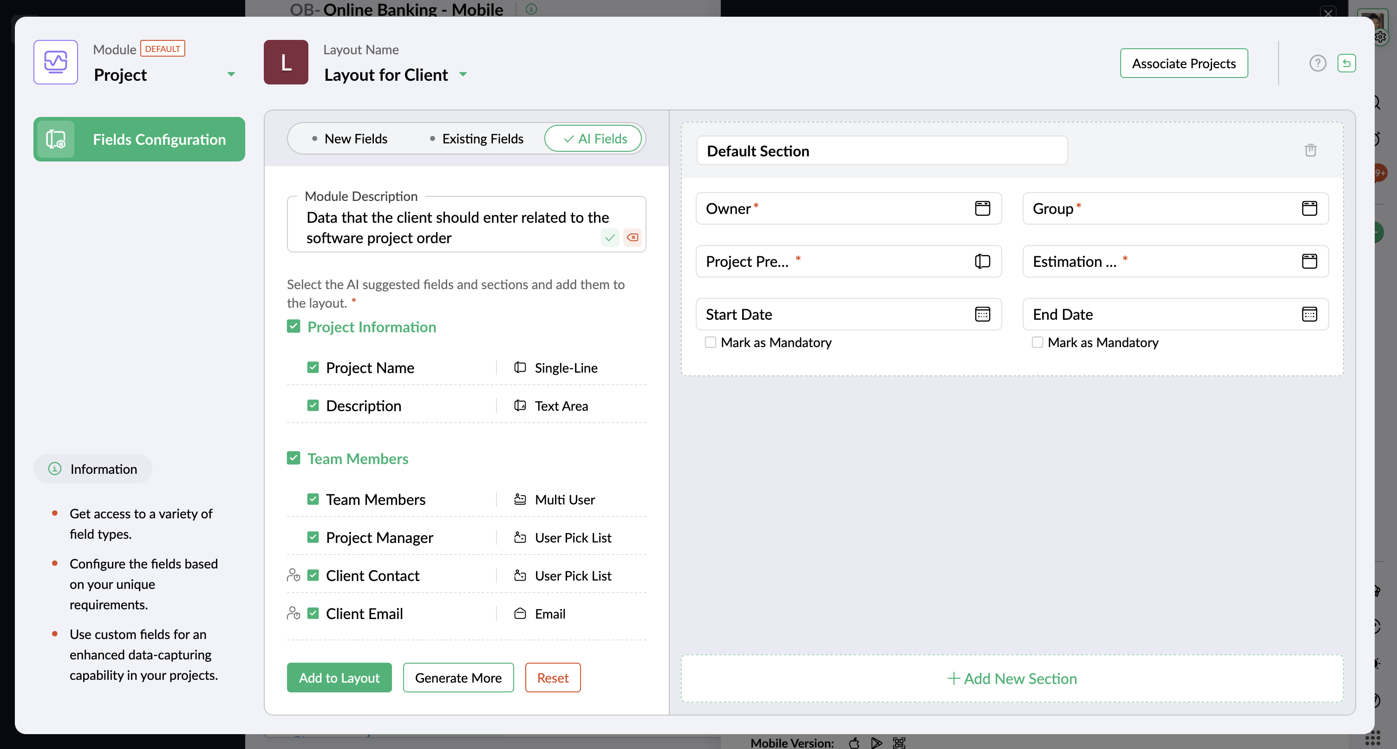Image resolution: width=1397 pixels, height=749 pixels.
Task: Uncheck the Project Name field checkbox
Action: click(313, 368)
